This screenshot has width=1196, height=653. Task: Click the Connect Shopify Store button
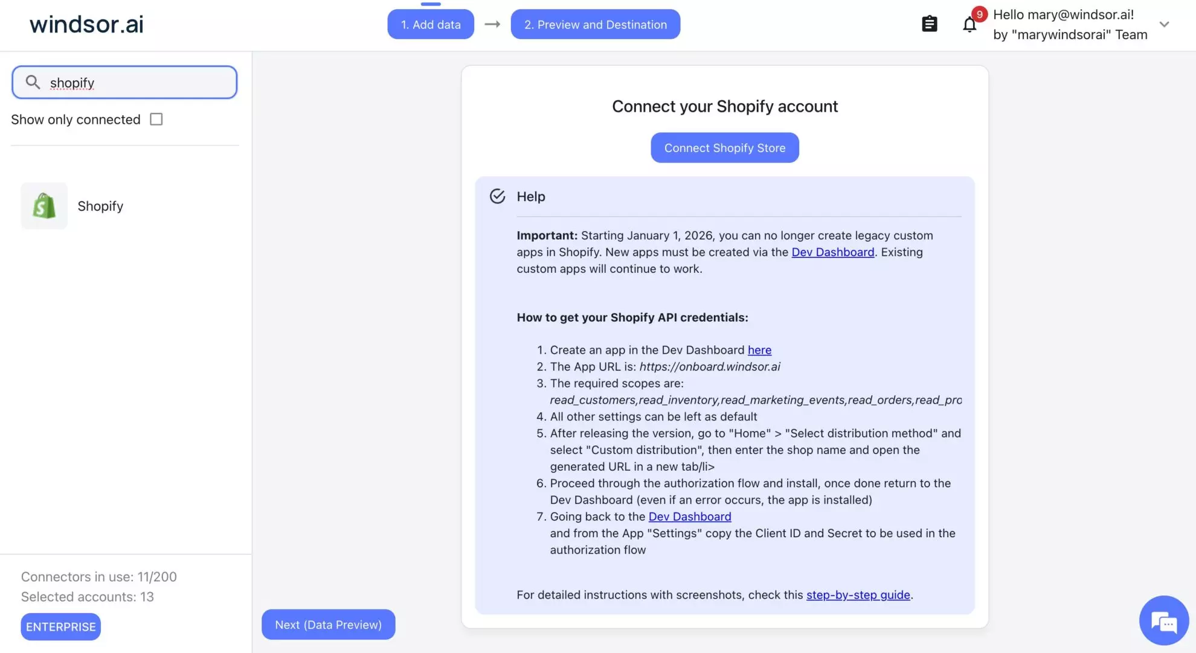pyautogui.click(x=724, y=147)
